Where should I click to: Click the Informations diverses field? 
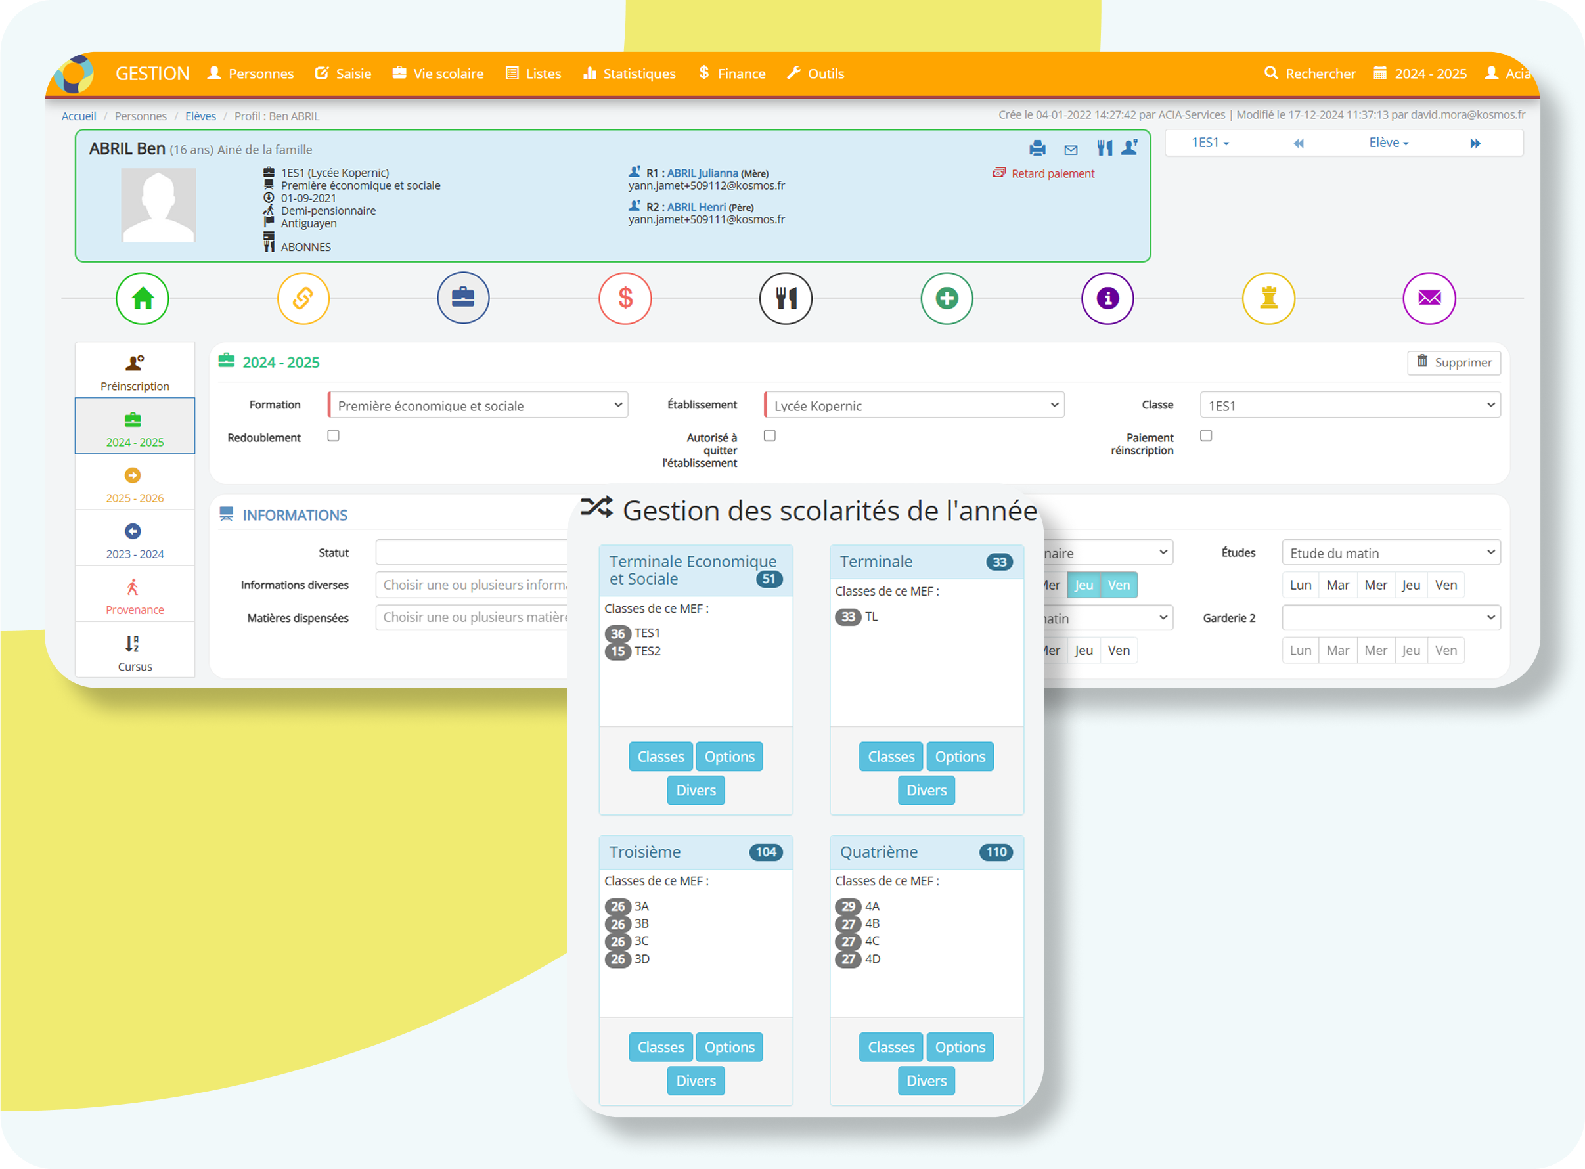(472, 585)
